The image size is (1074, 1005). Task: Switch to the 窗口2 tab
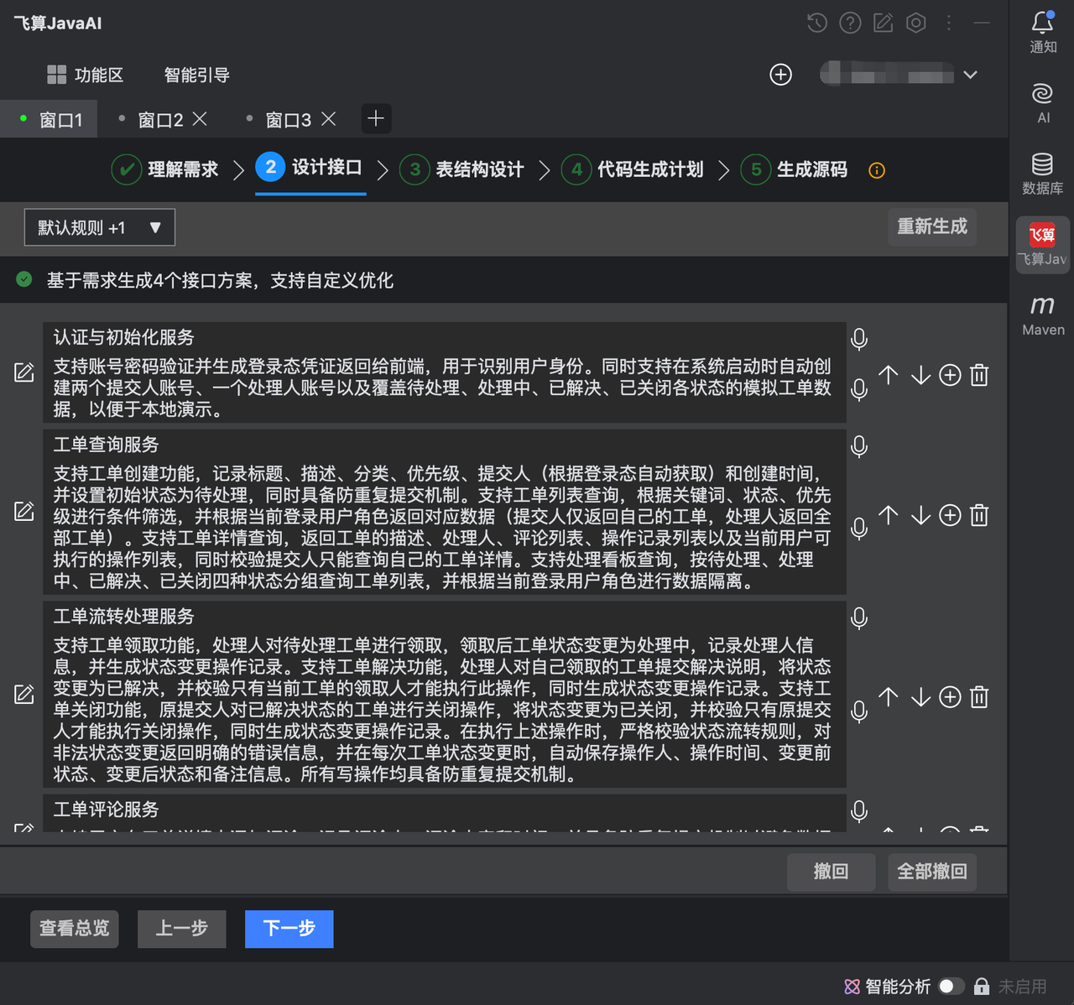pos(160,120)
